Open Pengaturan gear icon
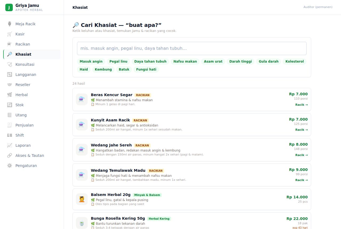Viewport: 341px width, 229px height. [10, 166]
